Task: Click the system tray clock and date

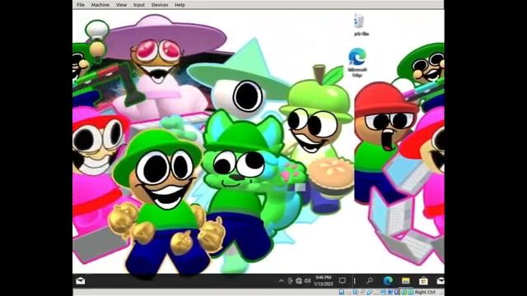Action: pos(323,280)
